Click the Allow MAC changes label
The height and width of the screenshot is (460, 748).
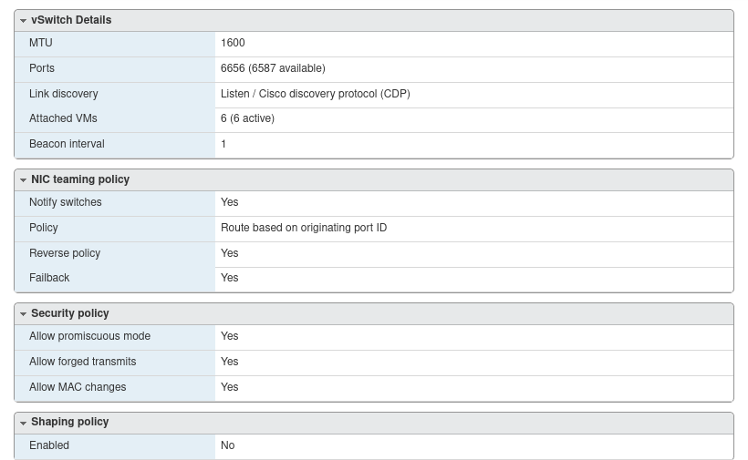click(x=78, y=387)
